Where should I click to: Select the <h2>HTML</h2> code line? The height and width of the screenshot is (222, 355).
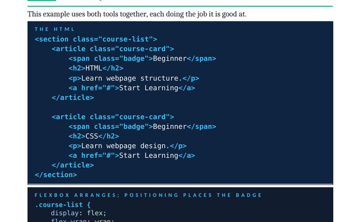(x=96, y=68)
